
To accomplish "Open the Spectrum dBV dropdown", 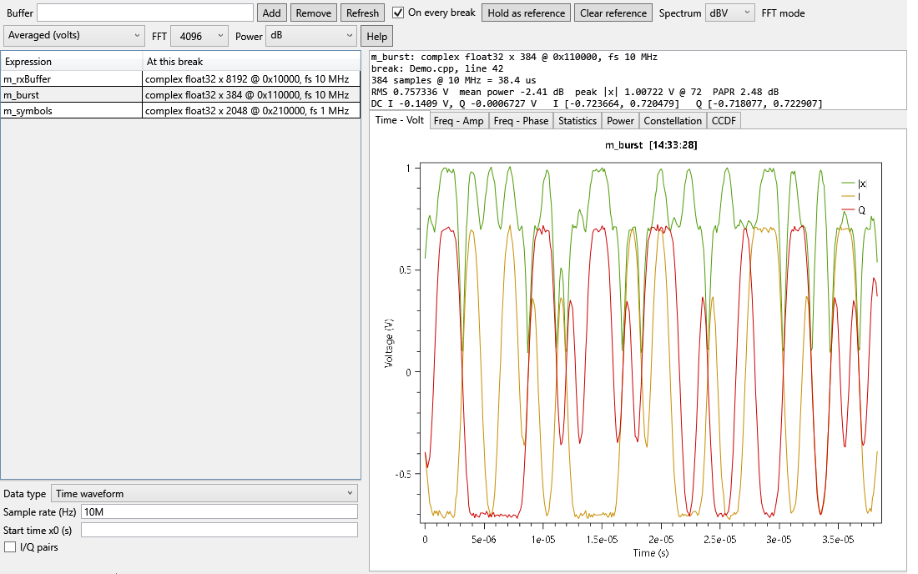I will click(729, 13).
